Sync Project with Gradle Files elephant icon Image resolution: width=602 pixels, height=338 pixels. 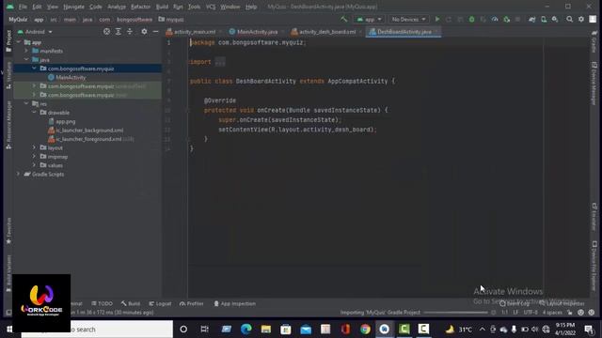click(531, 19)
